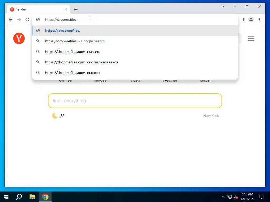Click the New York location link
270x202 pixels.
point(211,116)
